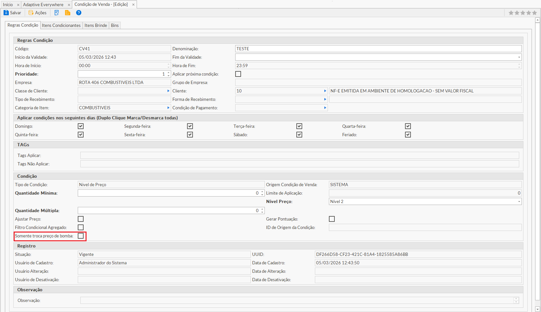Open the Fim da Validade dropdown
The width and height of the screenshot is (541, 312).
519,57
